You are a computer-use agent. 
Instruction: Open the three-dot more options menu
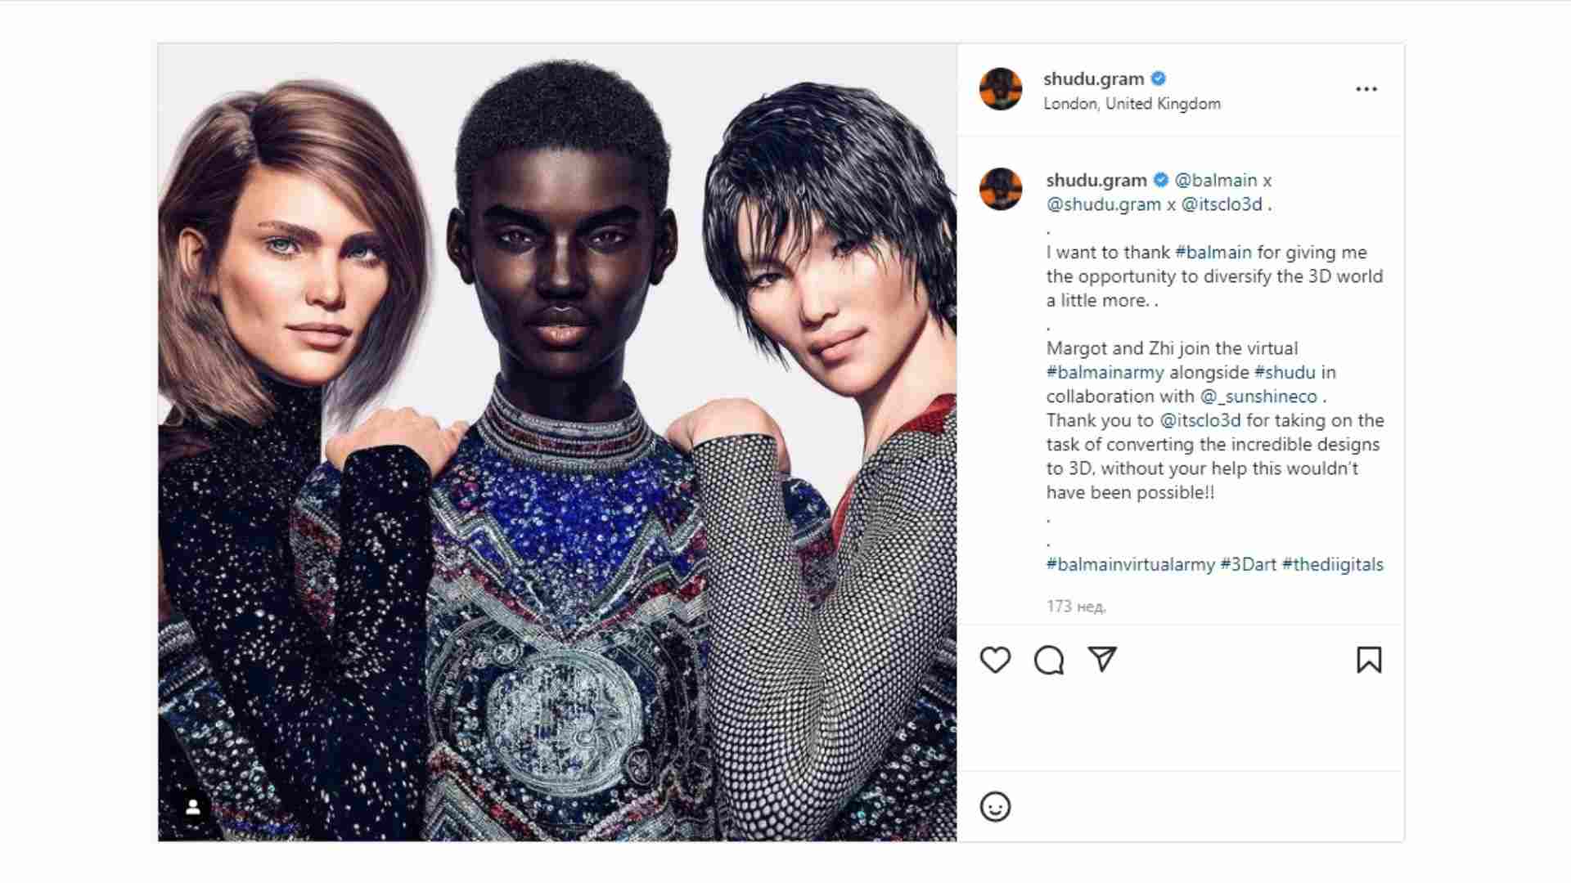[1366, 89]
